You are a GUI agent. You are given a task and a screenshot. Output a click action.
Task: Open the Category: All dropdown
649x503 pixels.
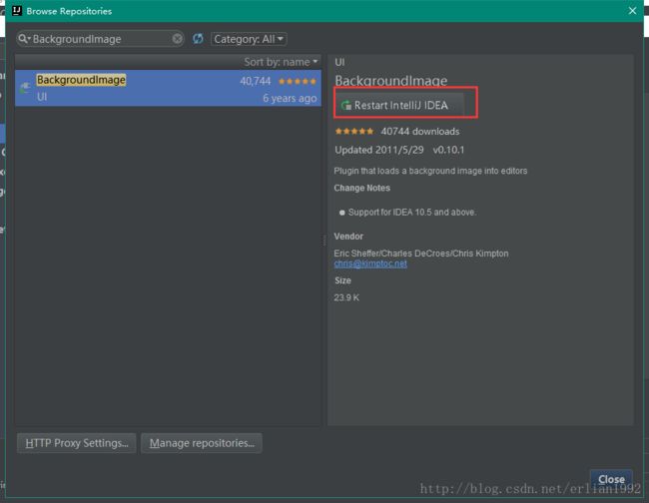tap(249, 39)
